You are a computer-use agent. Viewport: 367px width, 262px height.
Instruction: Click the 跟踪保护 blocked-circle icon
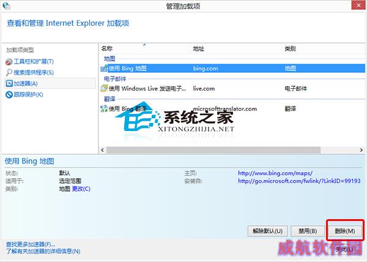tap(9, 95)
